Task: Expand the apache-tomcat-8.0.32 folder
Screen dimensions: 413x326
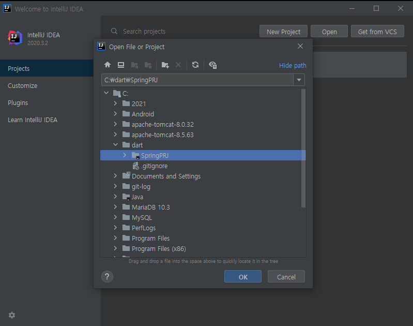Action: pyautogui.click(x=115, y=124)
